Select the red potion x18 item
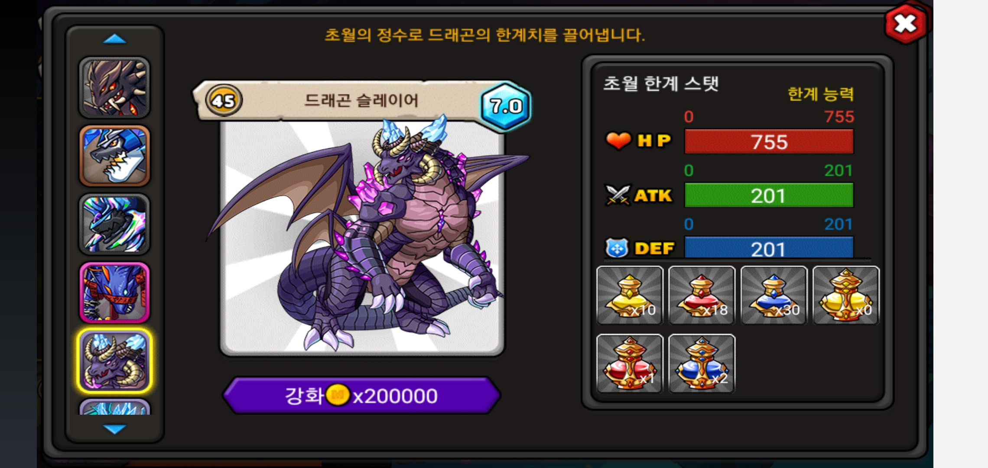This screenshot has height=468, width=988. pyautogui.click(x=702, y=295)
